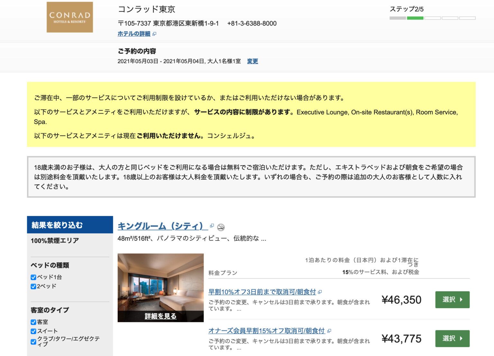494x356 pixels.
Task: Click the hotel address 〒105-7337 text
Action: (168, 23)
